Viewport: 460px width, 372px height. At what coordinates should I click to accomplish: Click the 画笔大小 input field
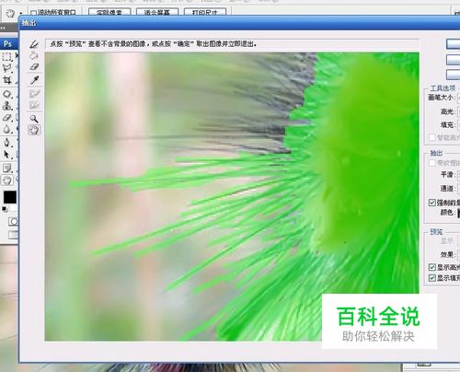[x=458, y=98]
